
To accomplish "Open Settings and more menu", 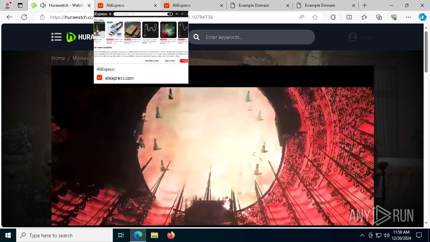I will pyautogui.click(x=408, y=17).
